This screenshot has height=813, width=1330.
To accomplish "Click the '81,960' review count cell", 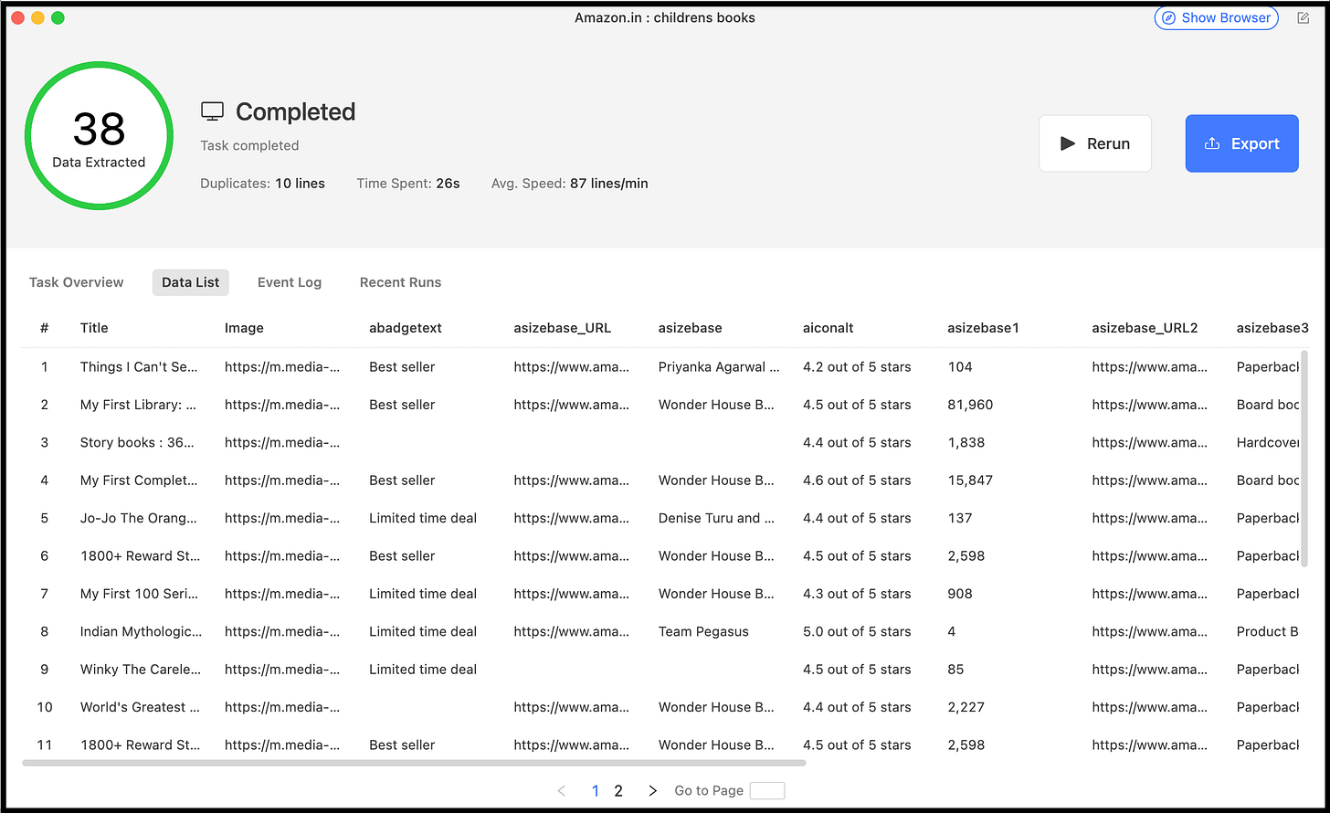I will [970, 405].
